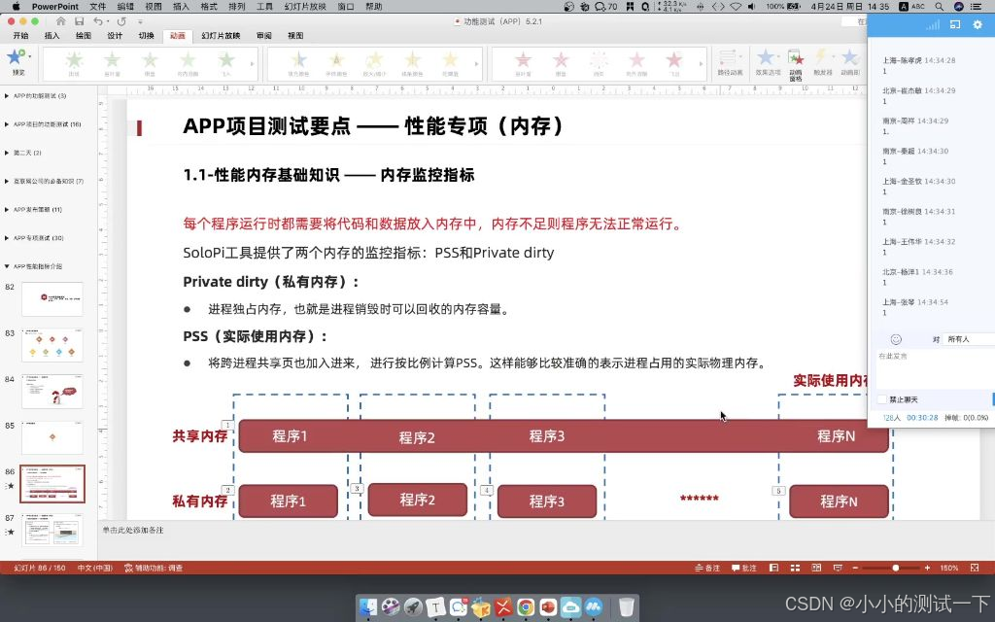Switch to the 幻灯片放映 ribbon tab
The width and height of the screenshot is (995, 622).
(x=222, y=34)
